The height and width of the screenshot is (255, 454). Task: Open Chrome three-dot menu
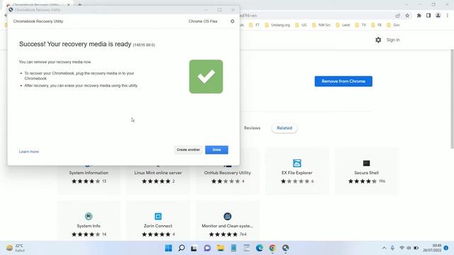click(x=448, y=16)
